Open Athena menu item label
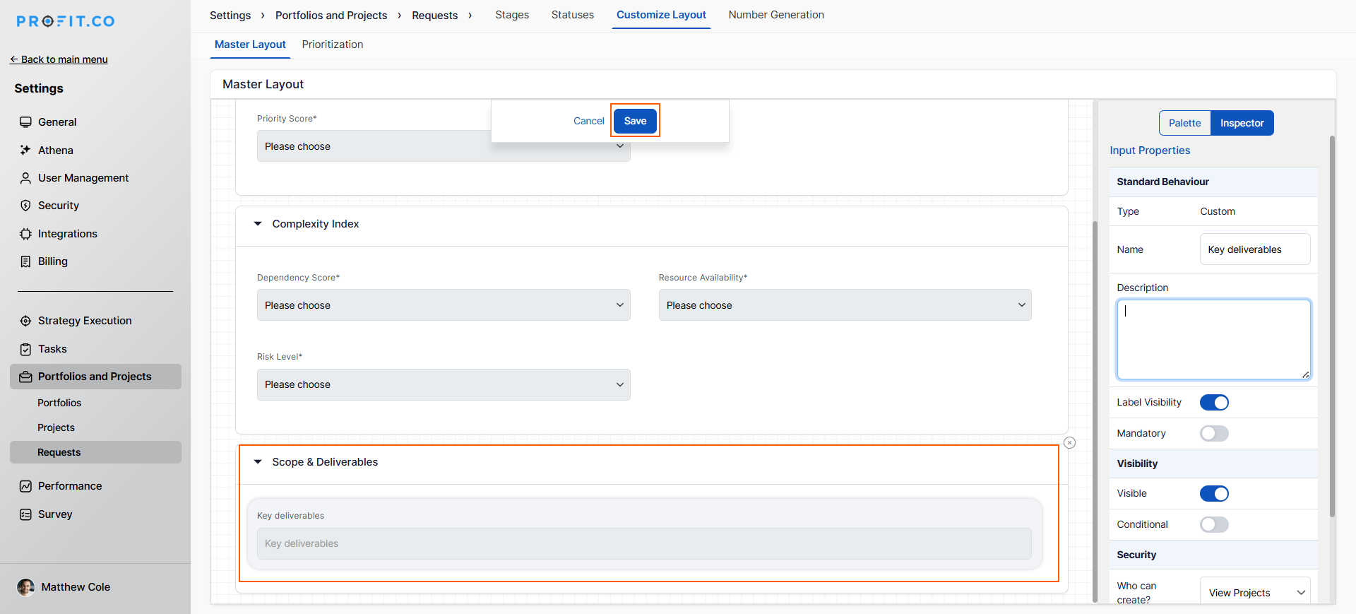1356x614 pixels. pyautogui.click(x=56, y=150)
